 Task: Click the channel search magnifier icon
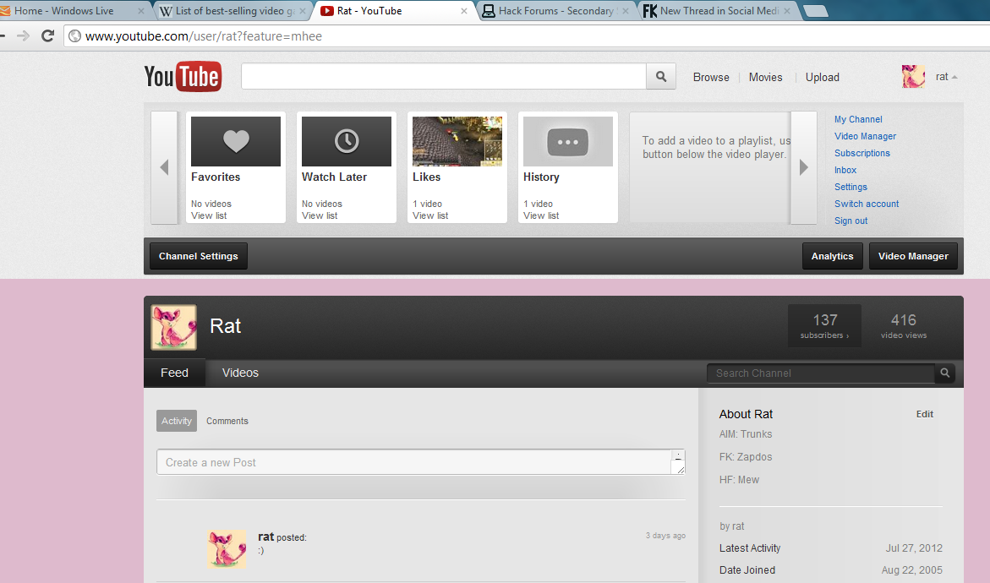click(x=945, y=373)
